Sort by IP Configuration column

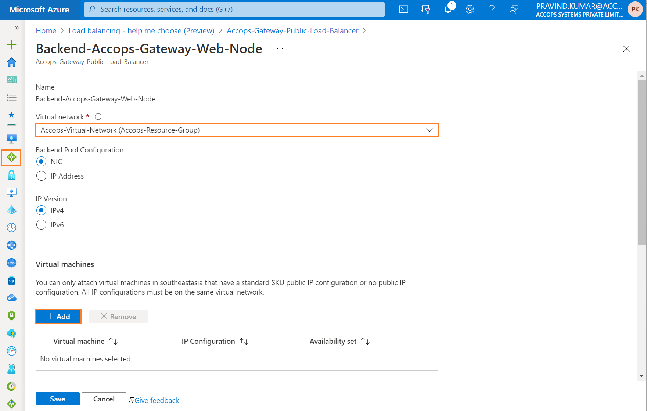pos(215,342)
